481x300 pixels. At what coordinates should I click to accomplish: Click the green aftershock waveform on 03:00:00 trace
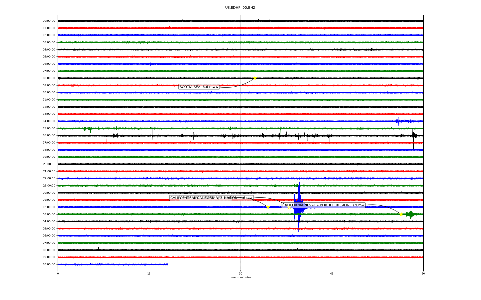tap(411, 214)
